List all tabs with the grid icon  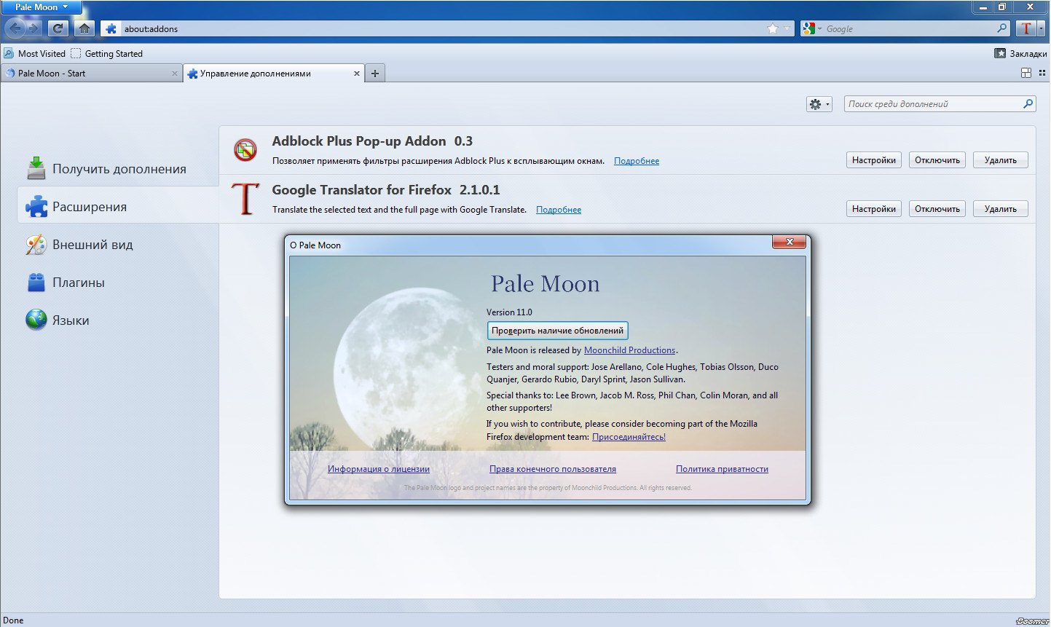tap(1042, 73)
